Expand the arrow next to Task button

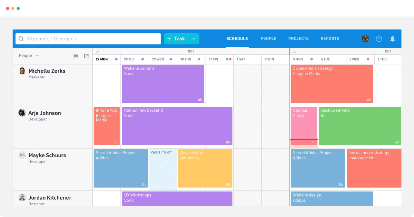pos(194,39)
